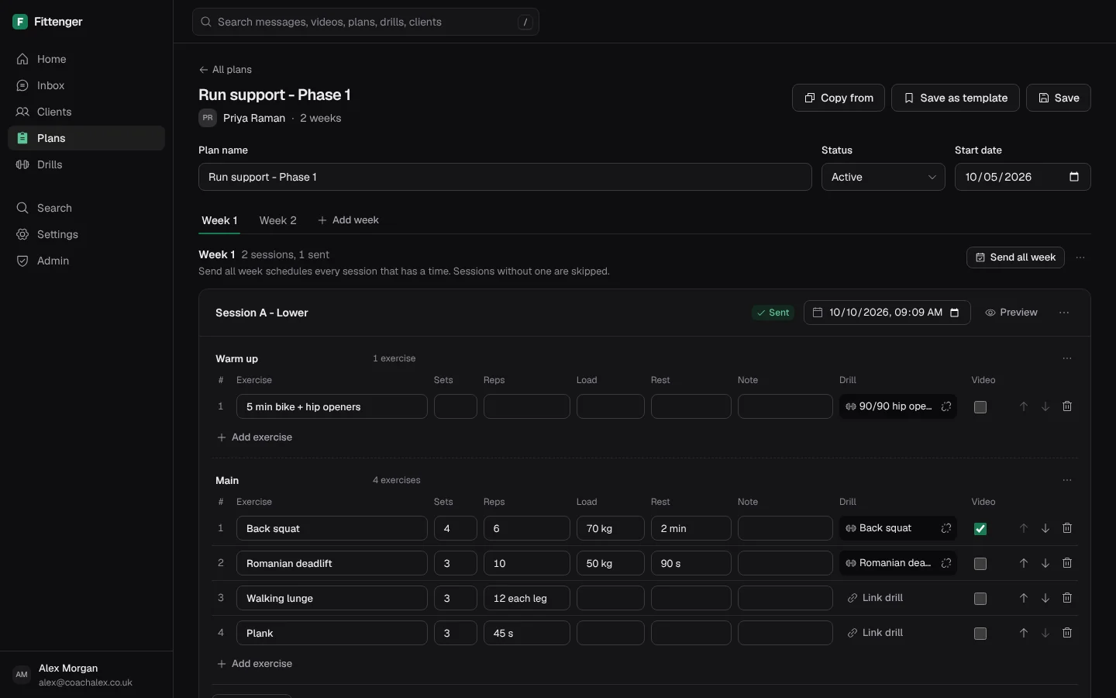Open Inbox from sidebar
The width and height of the screenshot is (1116, 698).
point(86,85)
